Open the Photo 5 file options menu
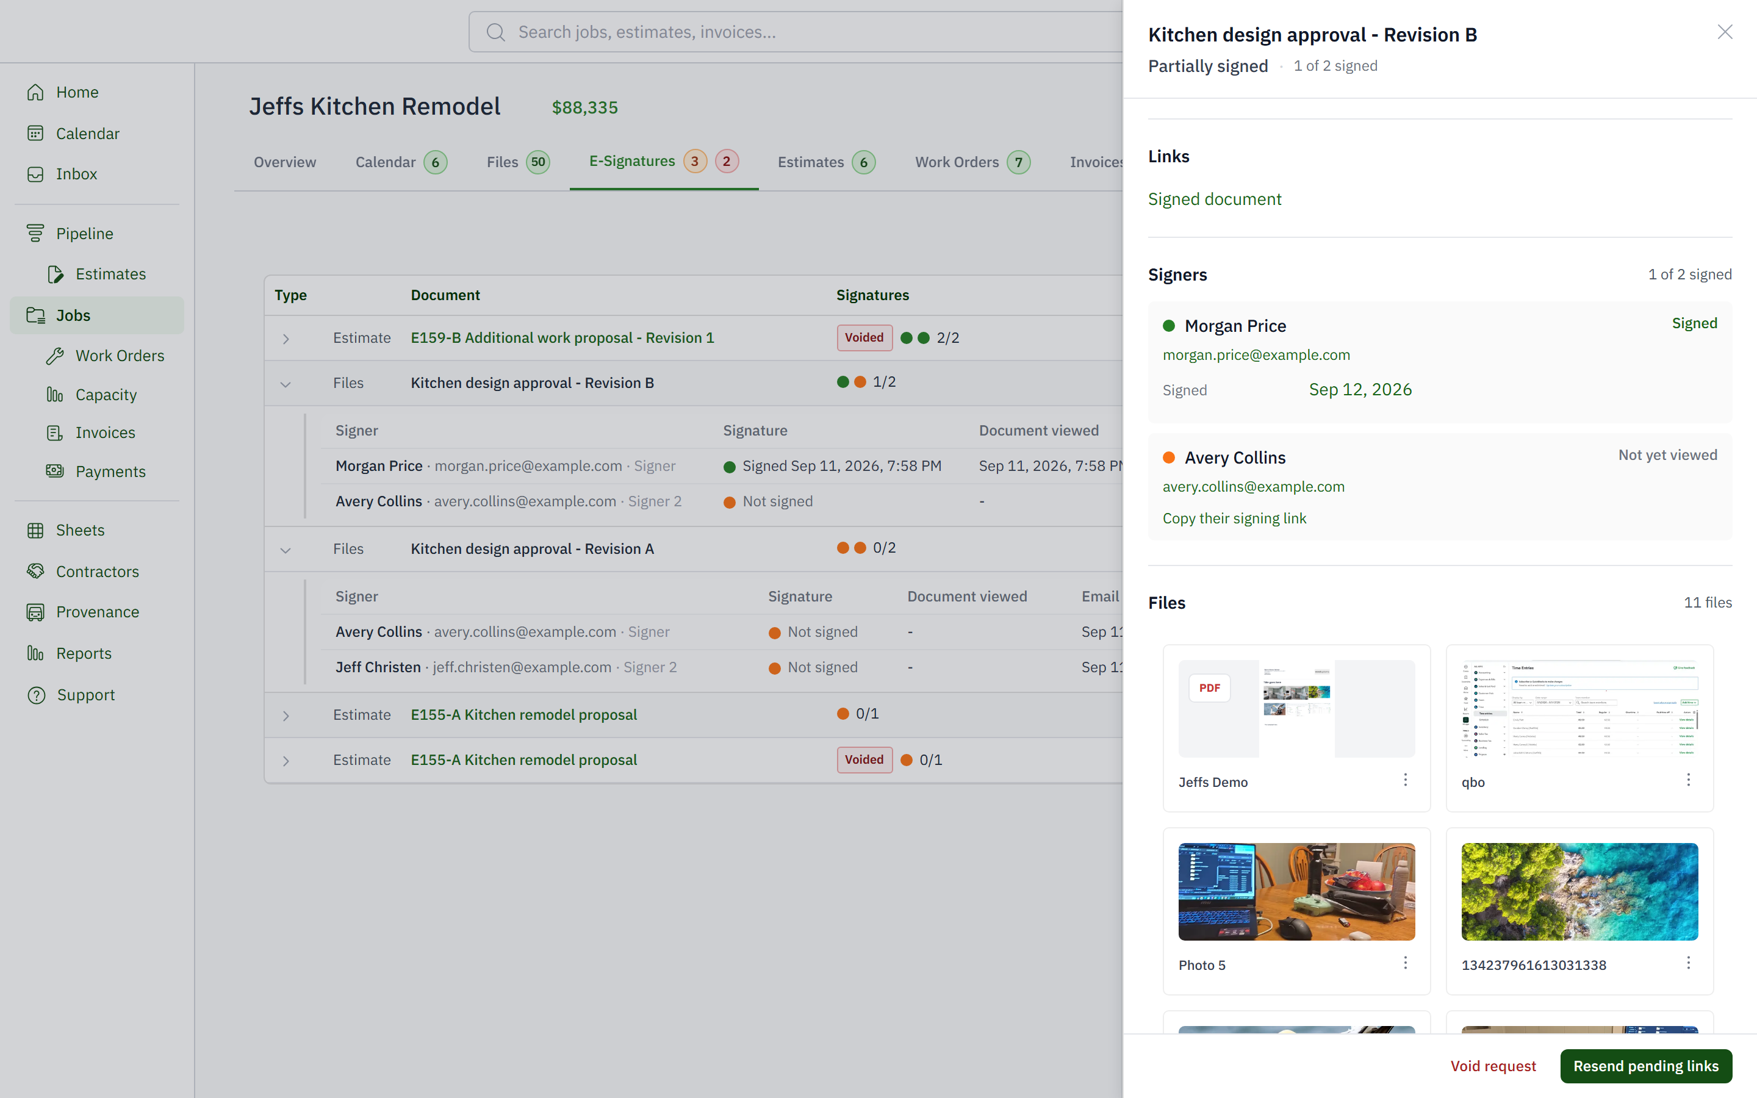The width and height of the screenshot is (1757, 1098). tap(1406, 963)
